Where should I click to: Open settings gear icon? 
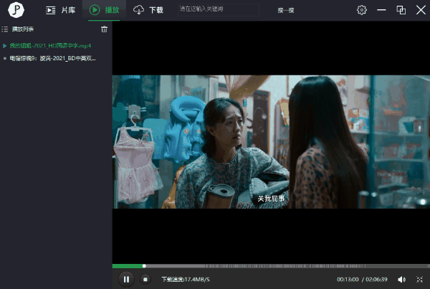tap(362, 10)
